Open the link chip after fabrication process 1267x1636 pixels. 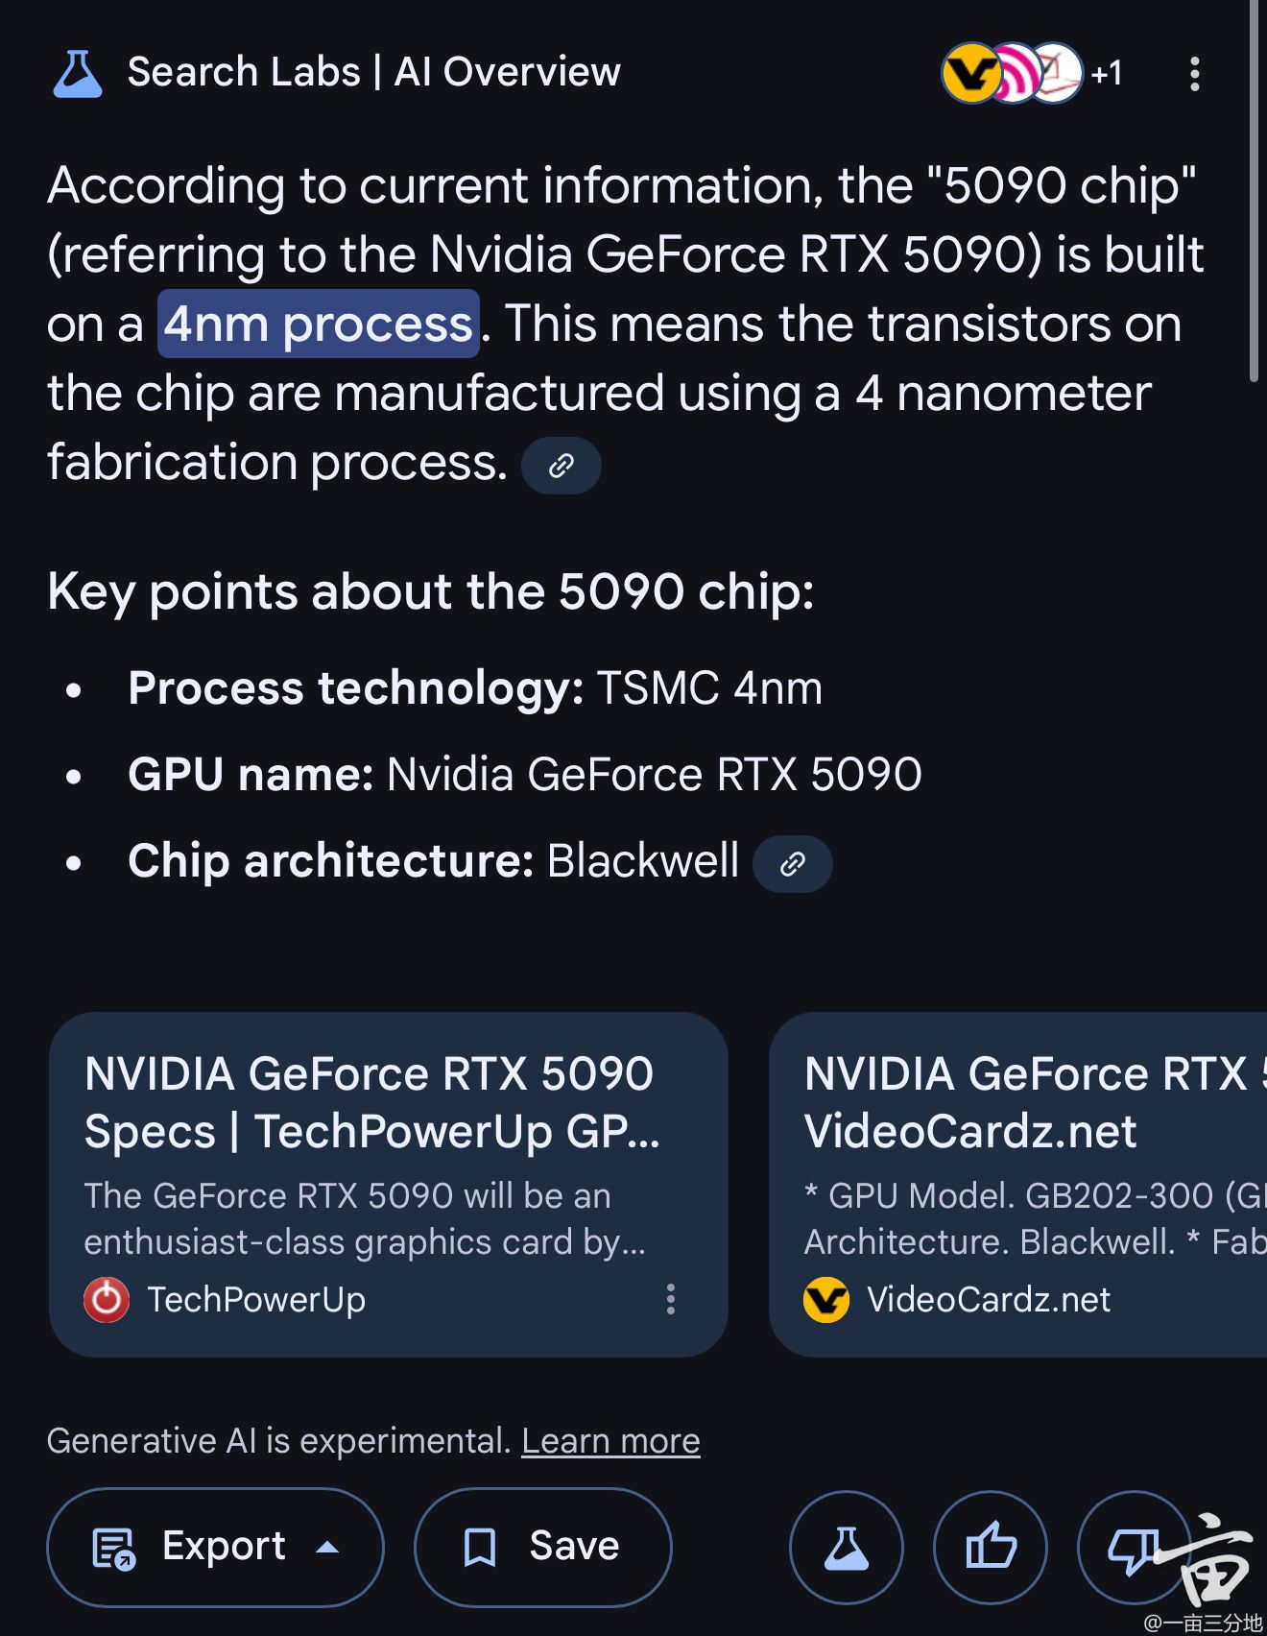(x=561, y=466)
